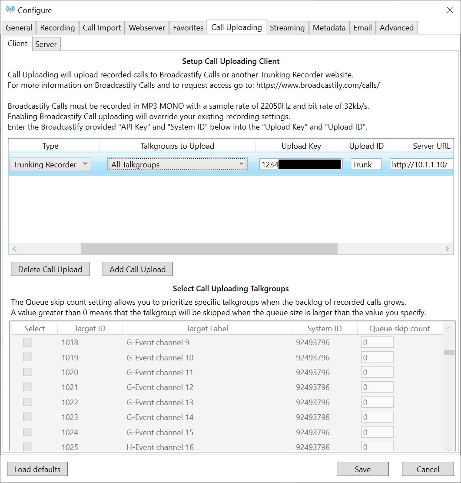Switch to the Recording tab
The width and height of the screenshot is (461, 483).
58,28
